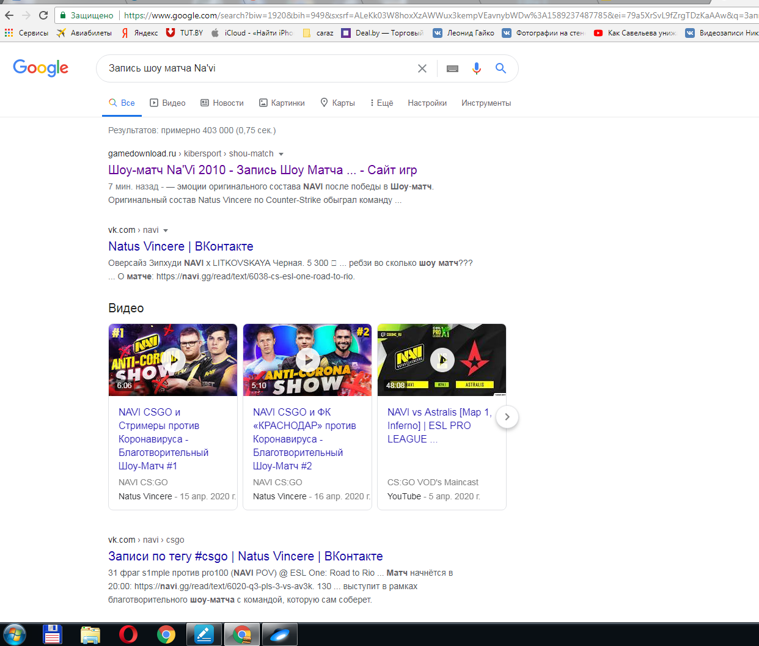Viewport: 759px width, 646px height.
Task: Play the Anti-Corona Show #2 video thumbnail
Action: click(307, 360)
